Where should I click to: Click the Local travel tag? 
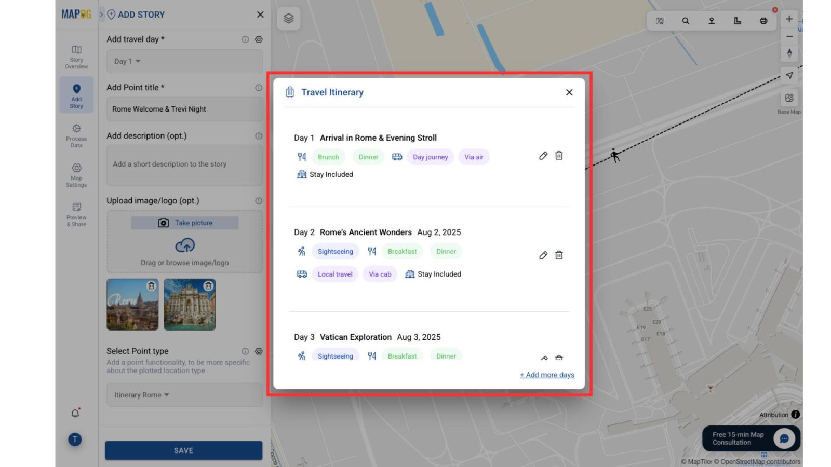click(335, 274)
